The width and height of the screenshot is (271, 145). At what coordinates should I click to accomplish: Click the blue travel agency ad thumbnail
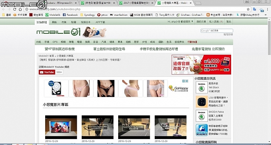point(201,130)
